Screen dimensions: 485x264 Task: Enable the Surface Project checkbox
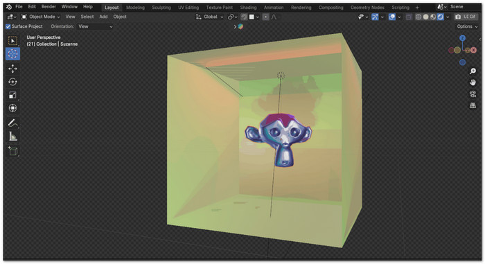tap(8, 26)
